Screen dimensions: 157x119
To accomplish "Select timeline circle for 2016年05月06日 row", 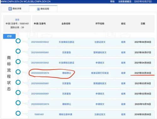I will point(18,113).
